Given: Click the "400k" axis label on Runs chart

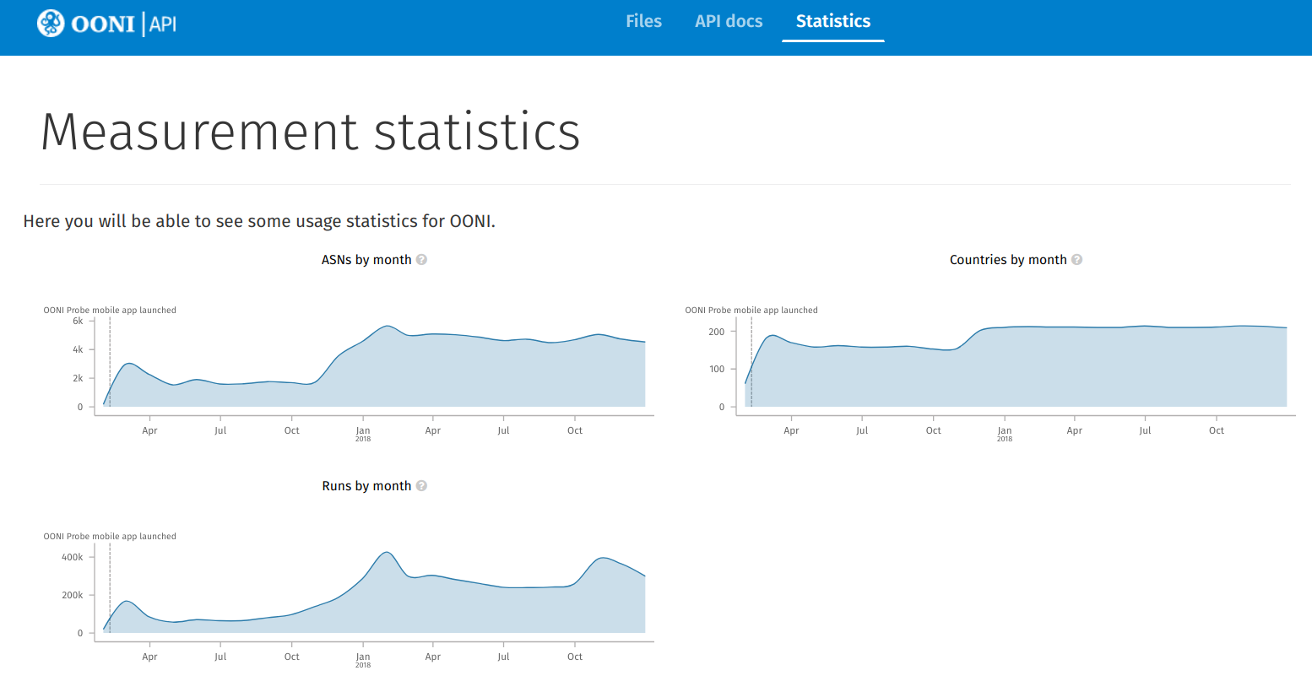Looking at the screenshot, I should click(74, 557).
